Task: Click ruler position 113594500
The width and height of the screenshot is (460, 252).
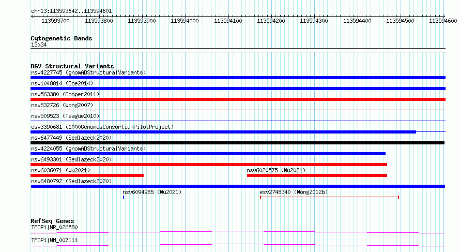Action: click(400, 21)
